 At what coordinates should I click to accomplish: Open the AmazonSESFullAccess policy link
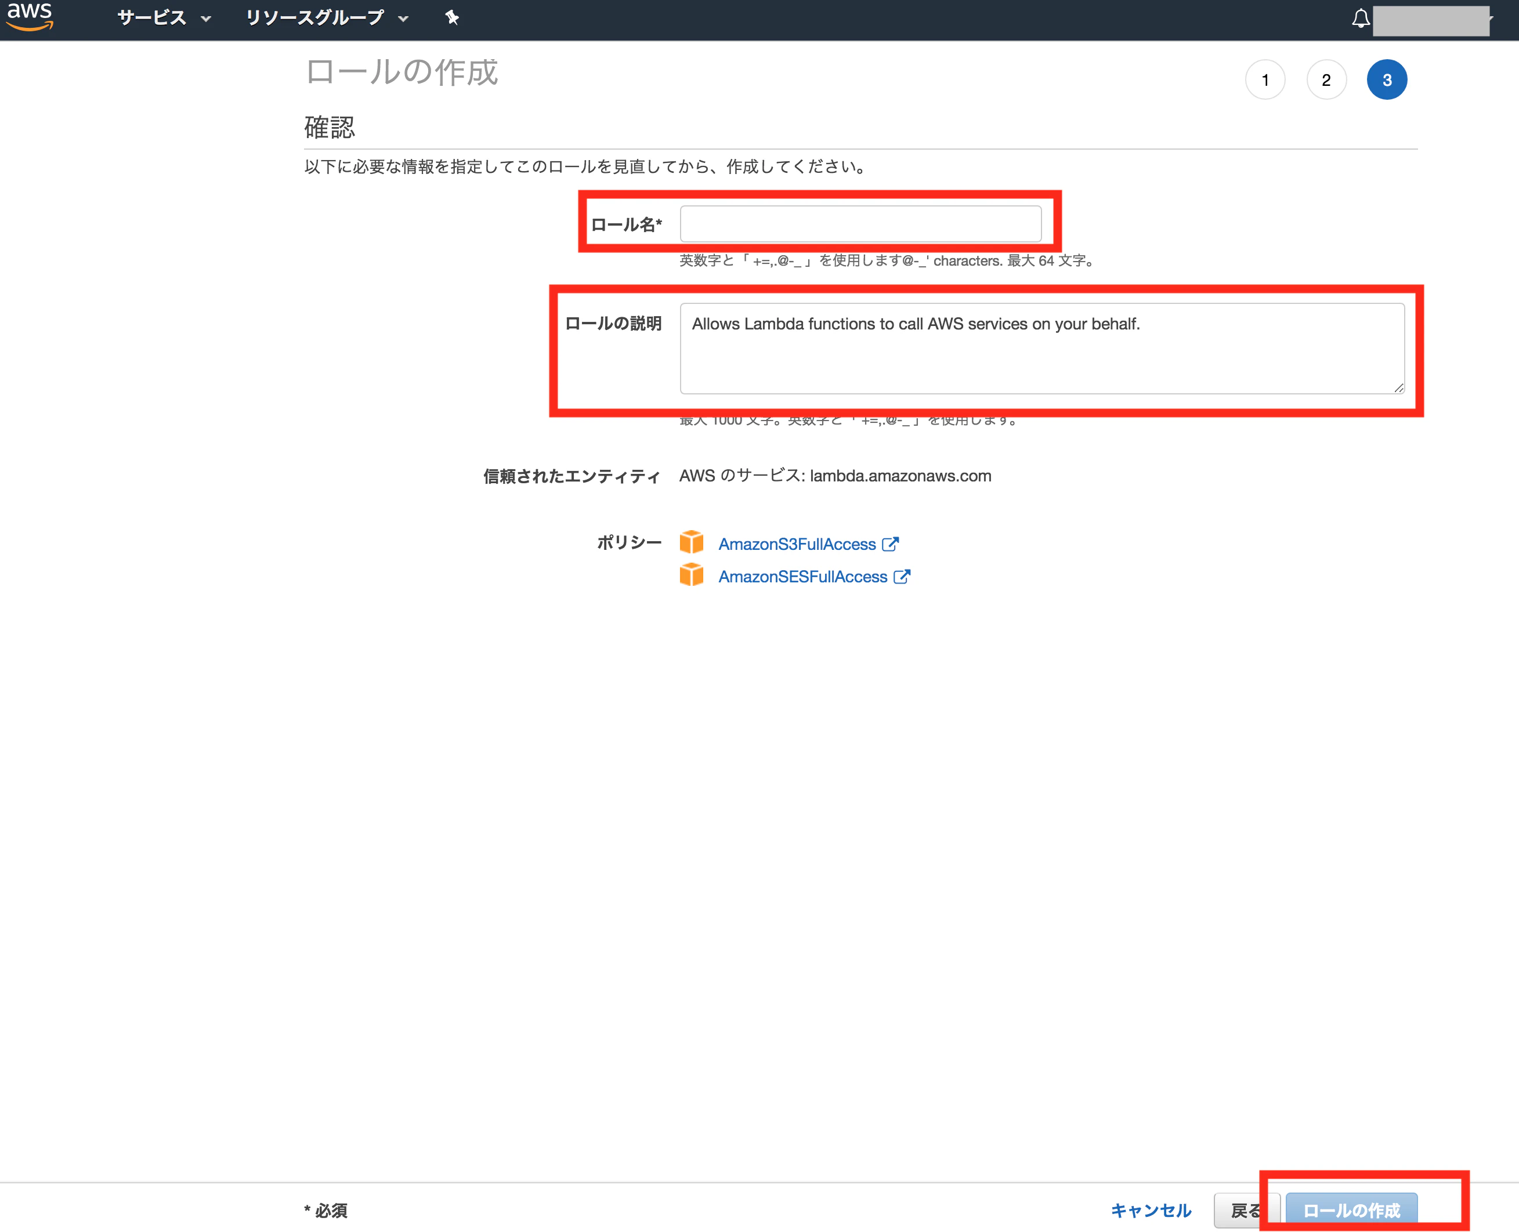coord(803,577)
